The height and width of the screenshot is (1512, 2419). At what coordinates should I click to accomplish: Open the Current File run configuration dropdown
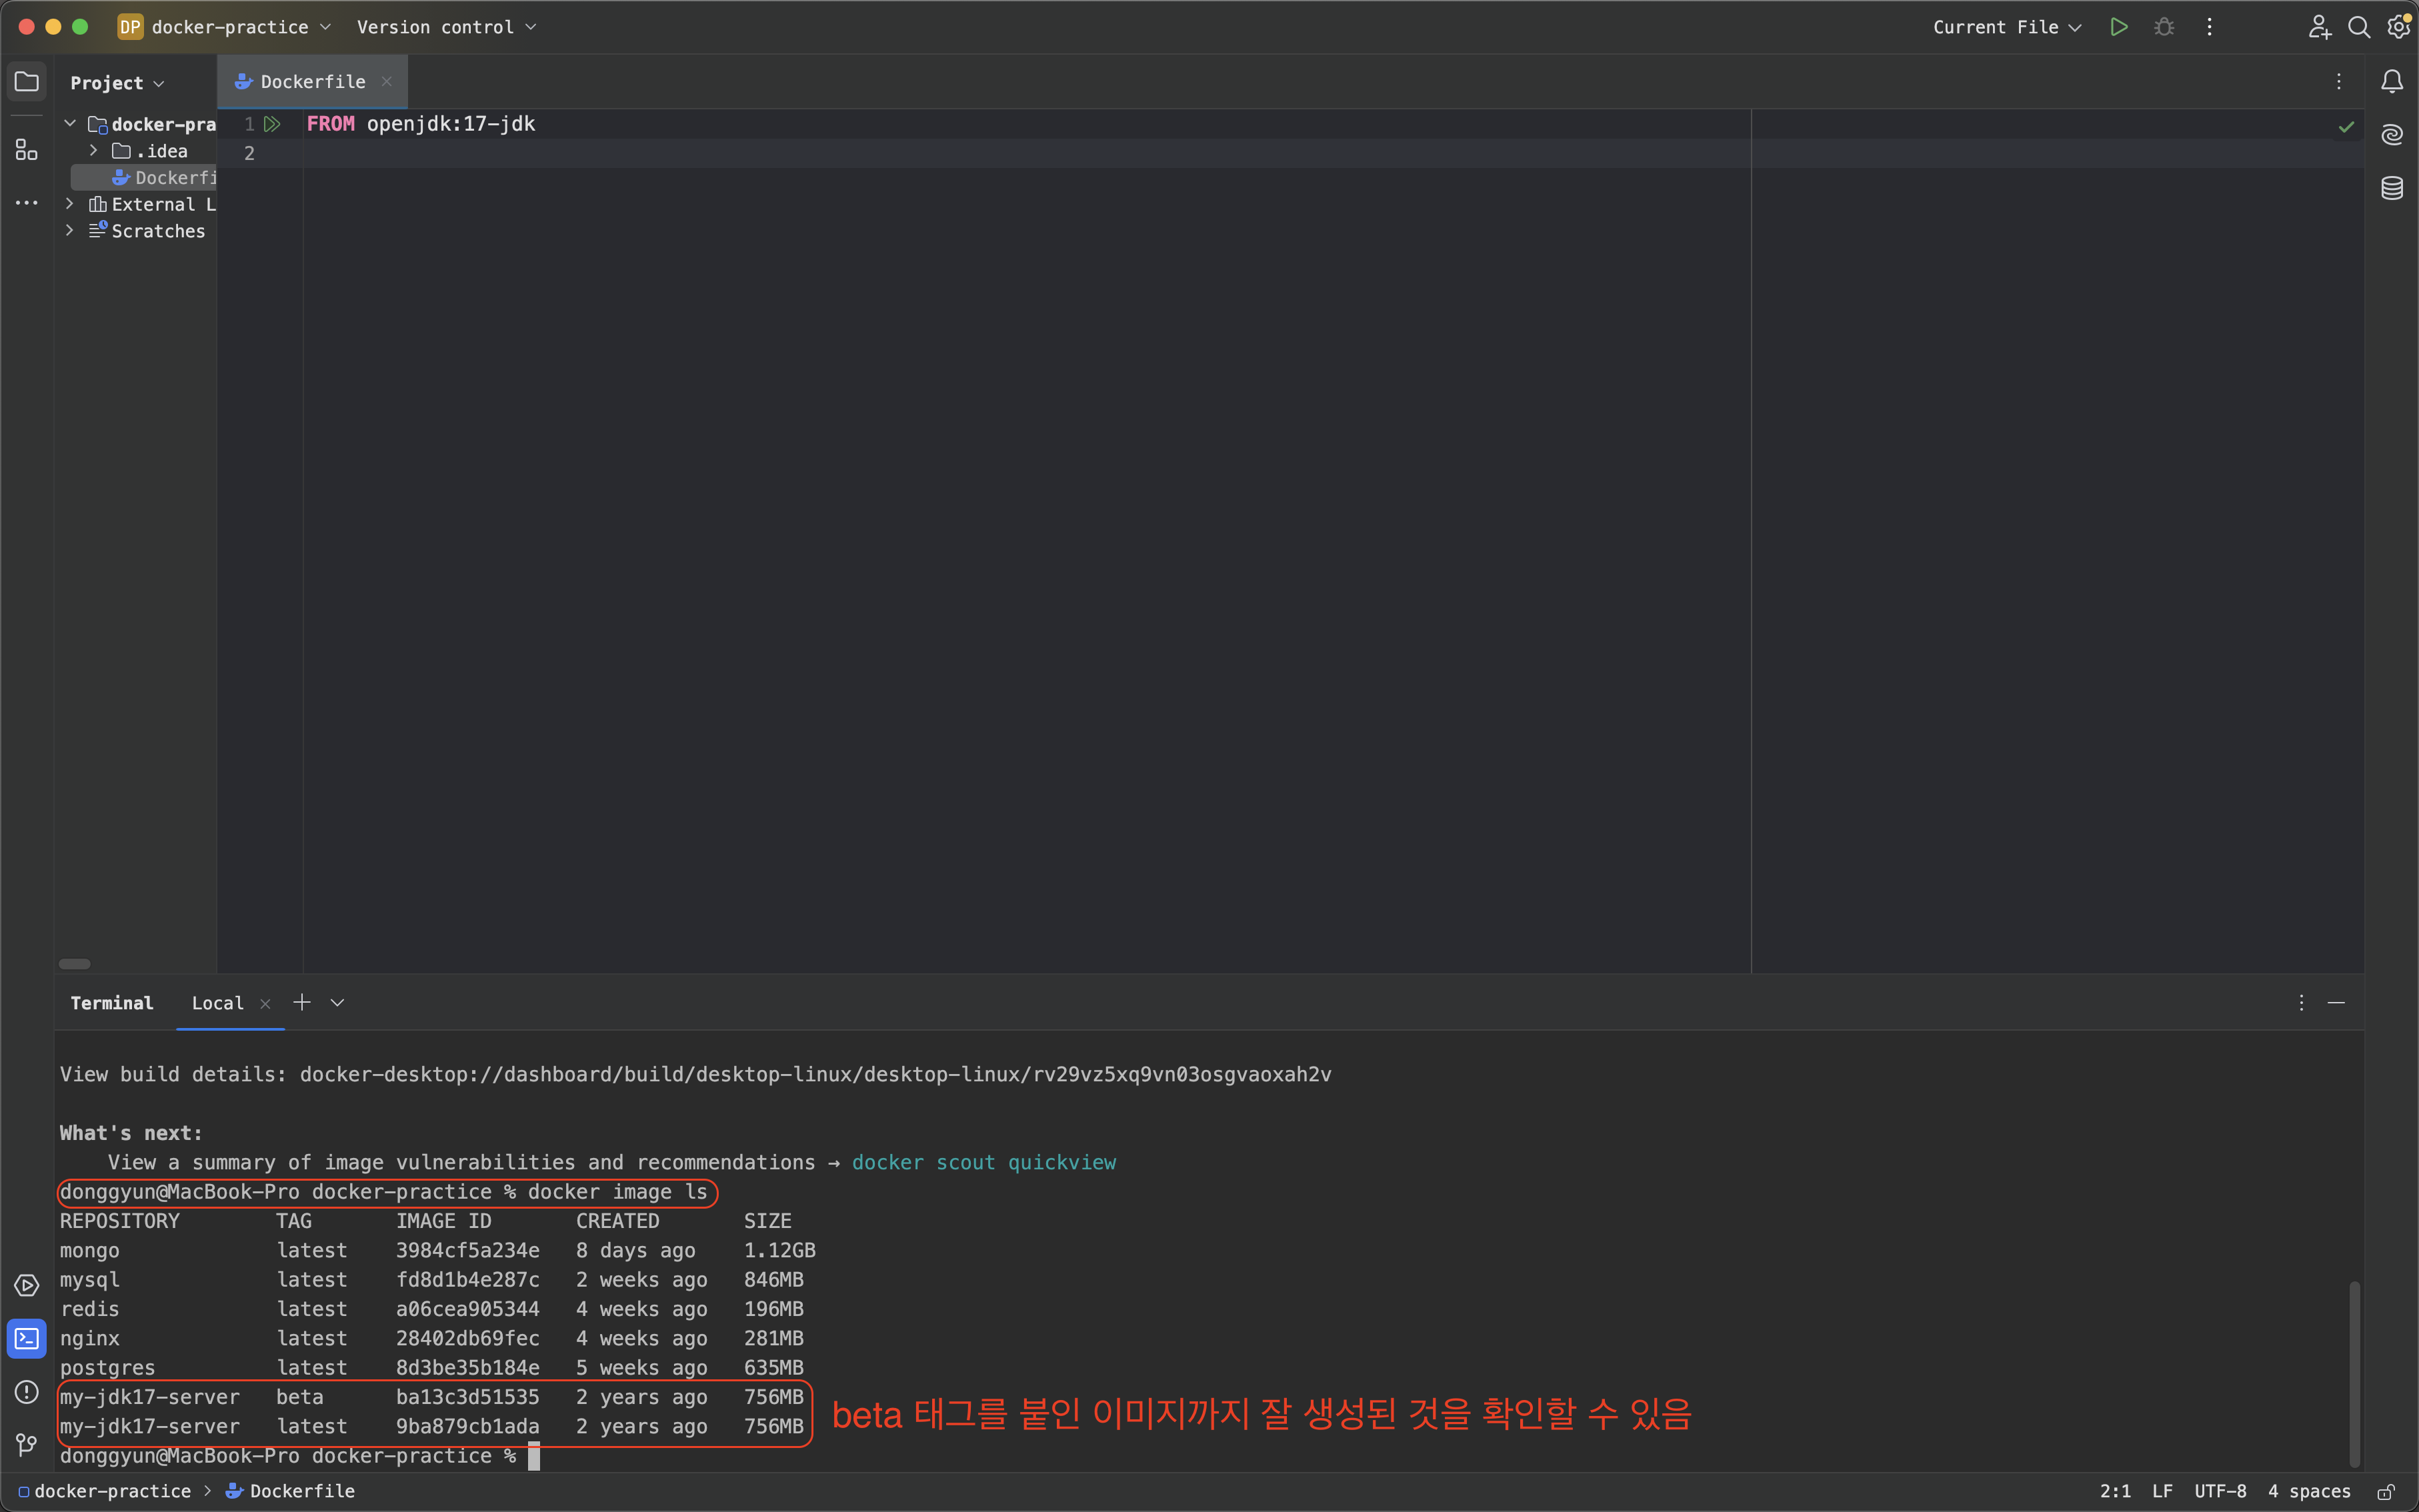(2006, 27)
